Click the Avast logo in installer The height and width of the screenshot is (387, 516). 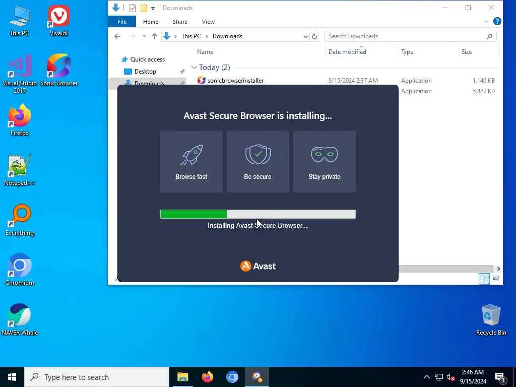click(257, 266)
